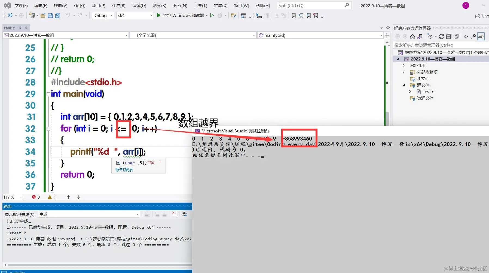Screen dimensions: 489x273
Task: Expand the 引用 node in Solution Explorer
Action: 404,65
